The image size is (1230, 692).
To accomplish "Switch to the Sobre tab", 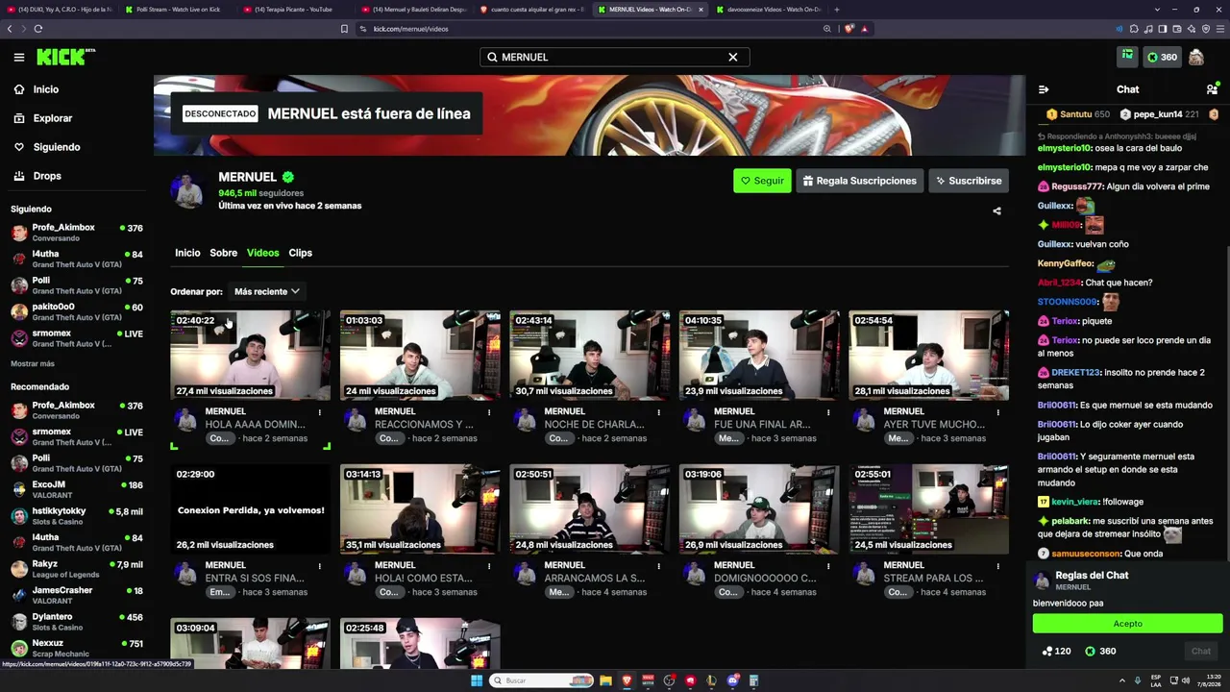I will point(223,253).
